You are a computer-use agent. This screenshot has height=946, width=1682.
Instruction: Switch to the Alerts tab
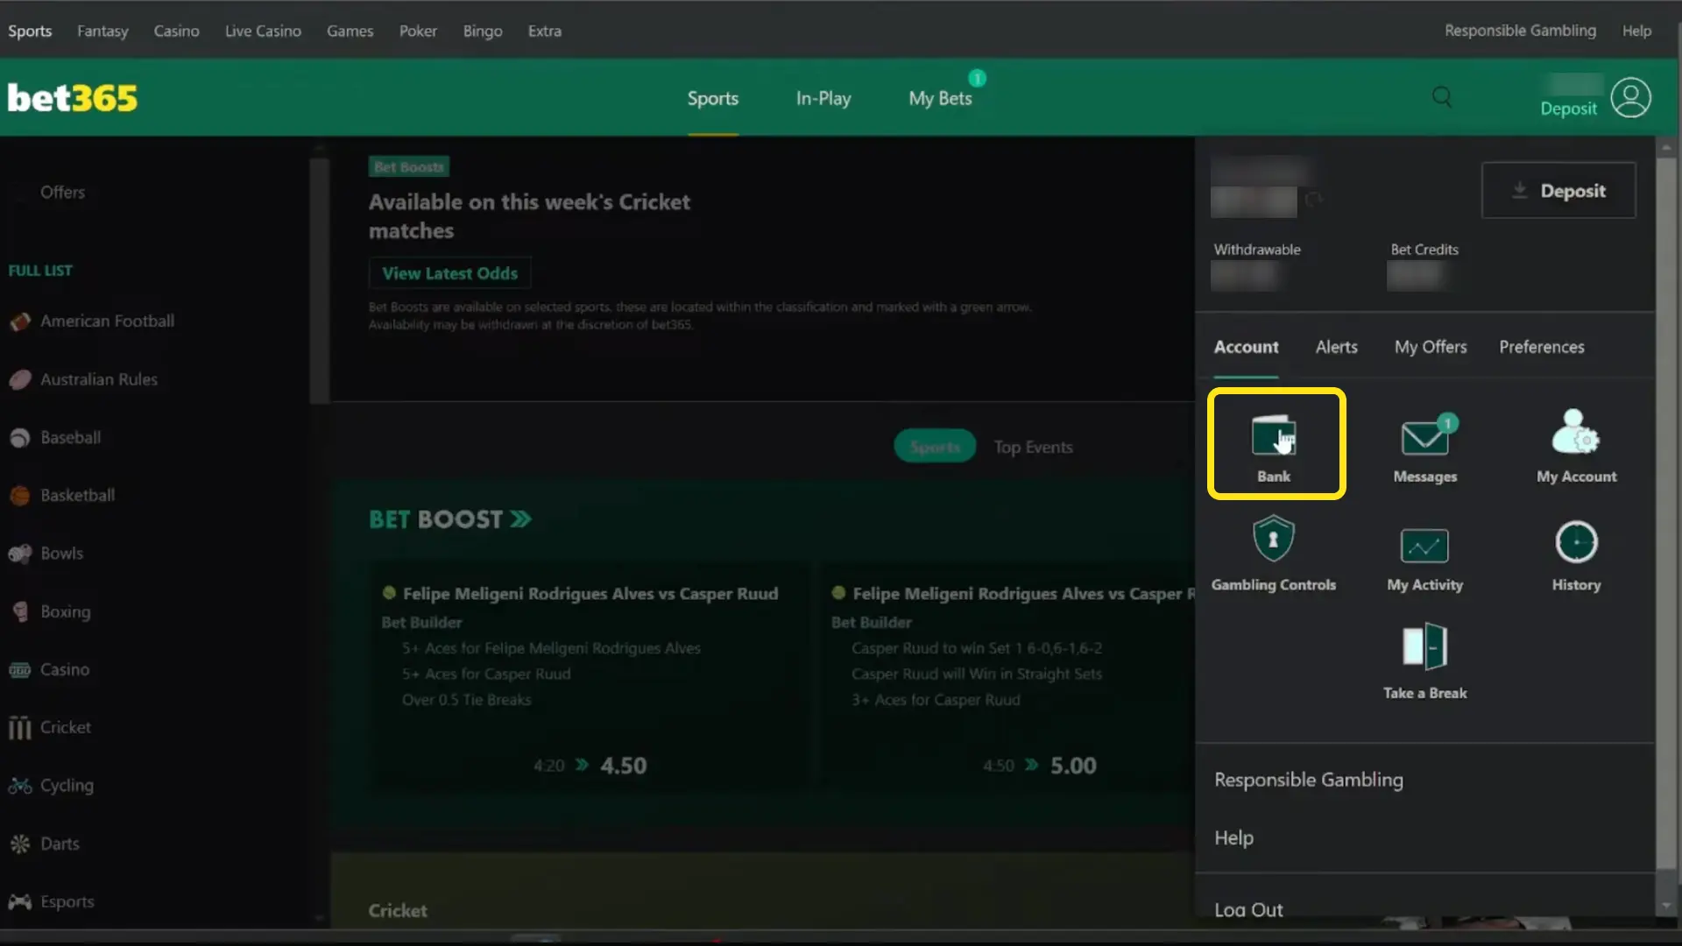click(x=1336, y=347)
